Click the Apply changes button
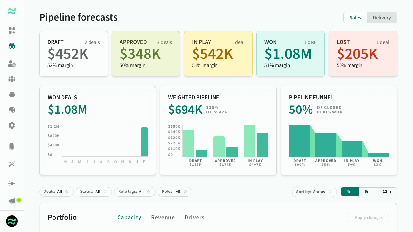This screenshot has height=232, width=413. (x=369, y=218)
